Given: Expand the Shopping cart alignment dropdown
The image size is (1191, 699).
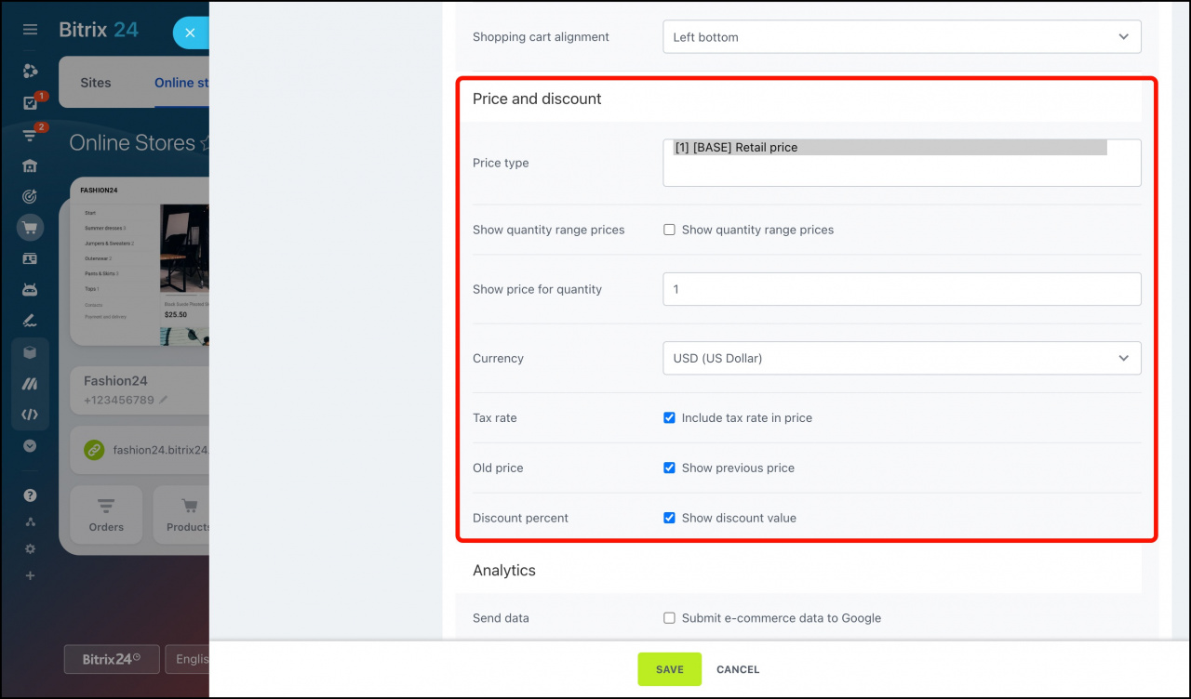Looking at the screenshot, I should click(x=901, y=37).
